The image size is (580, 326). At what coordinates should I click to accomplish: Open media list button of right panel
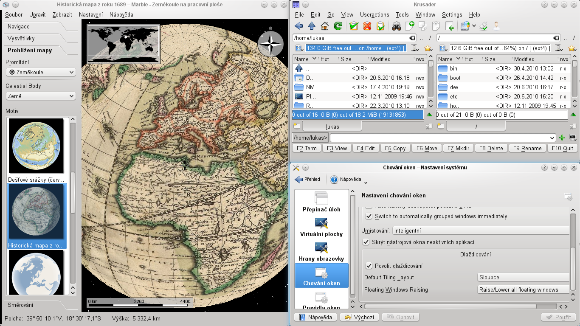pyautogui.click(x=442, y=48)
